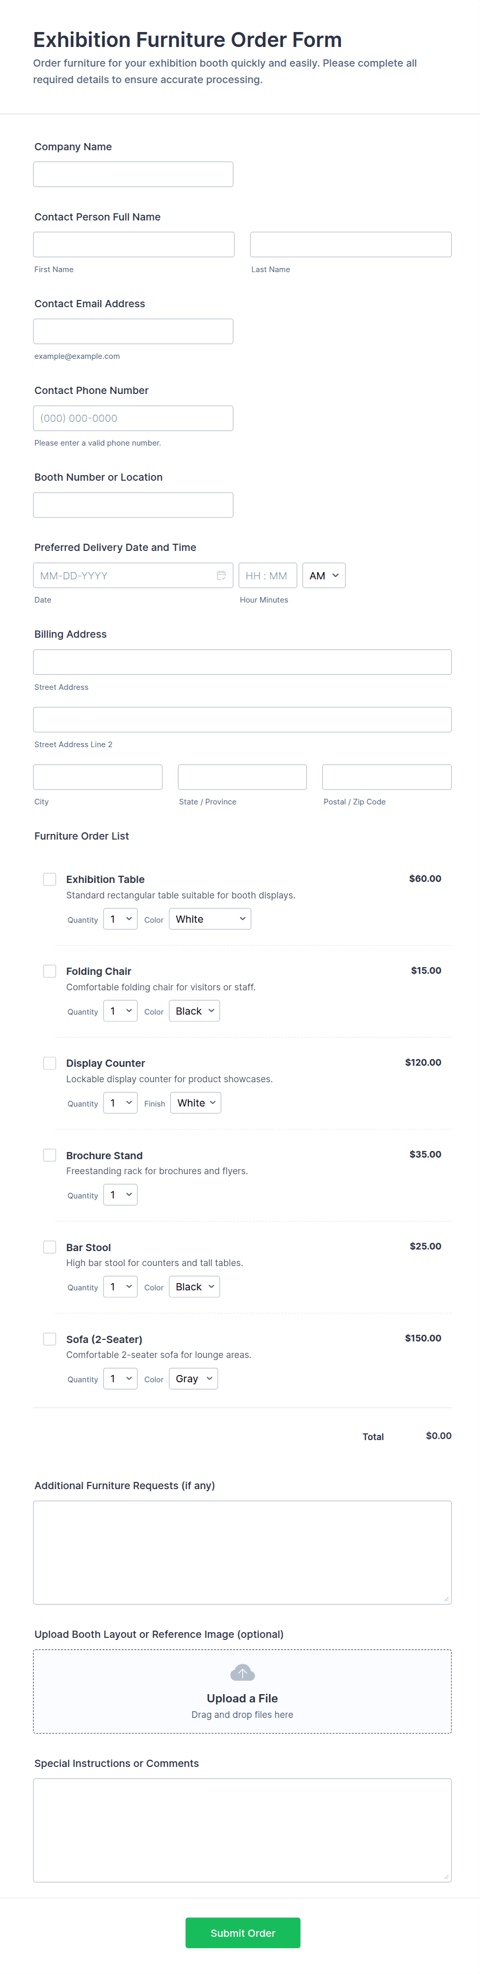480x1974 pixels.
Task: Expand Bar Stool quantity dropdown
Action: click(120, 1287)
